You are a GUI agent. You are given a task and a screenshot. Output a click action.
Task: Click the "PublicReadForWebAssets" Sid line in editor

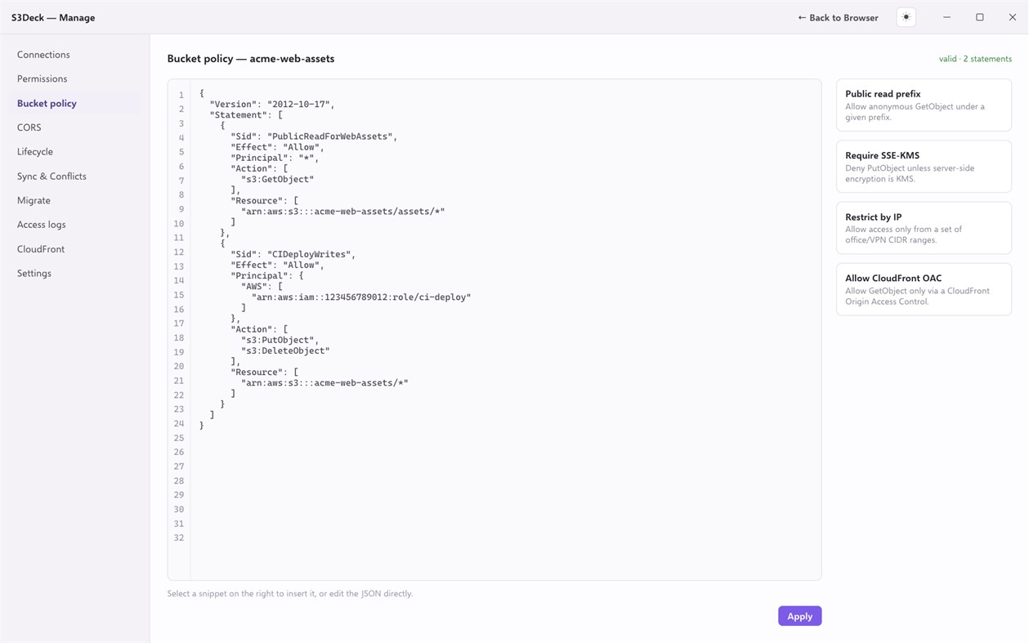(x=314, y=136)
